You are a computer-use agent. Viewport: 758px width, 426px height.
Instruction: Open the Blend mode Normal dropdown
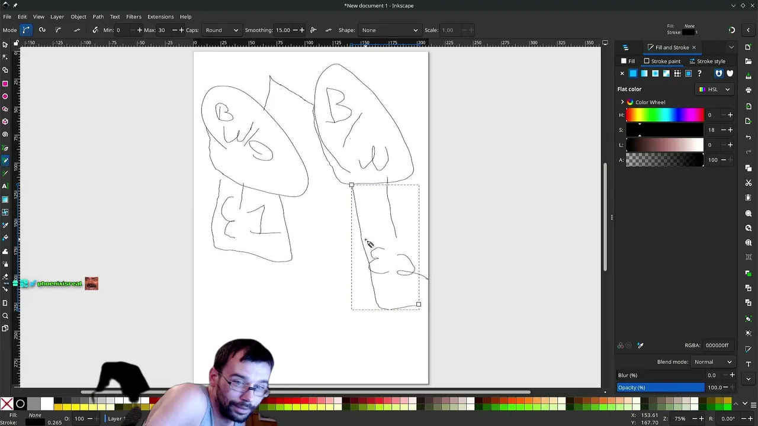(713, 362)
